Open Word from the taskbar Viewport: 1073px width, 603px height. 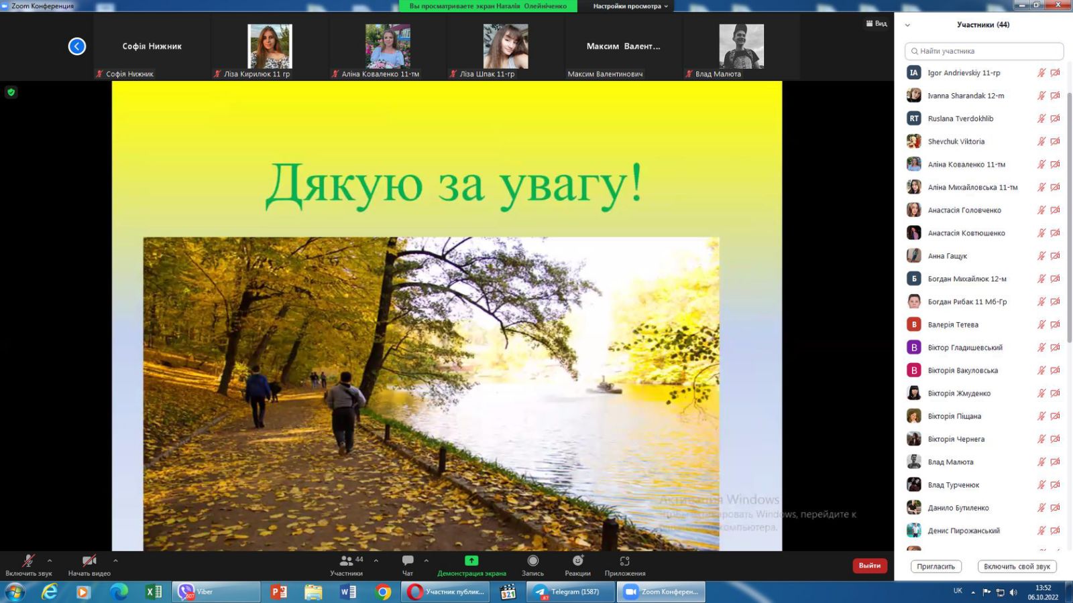[348, 592]
